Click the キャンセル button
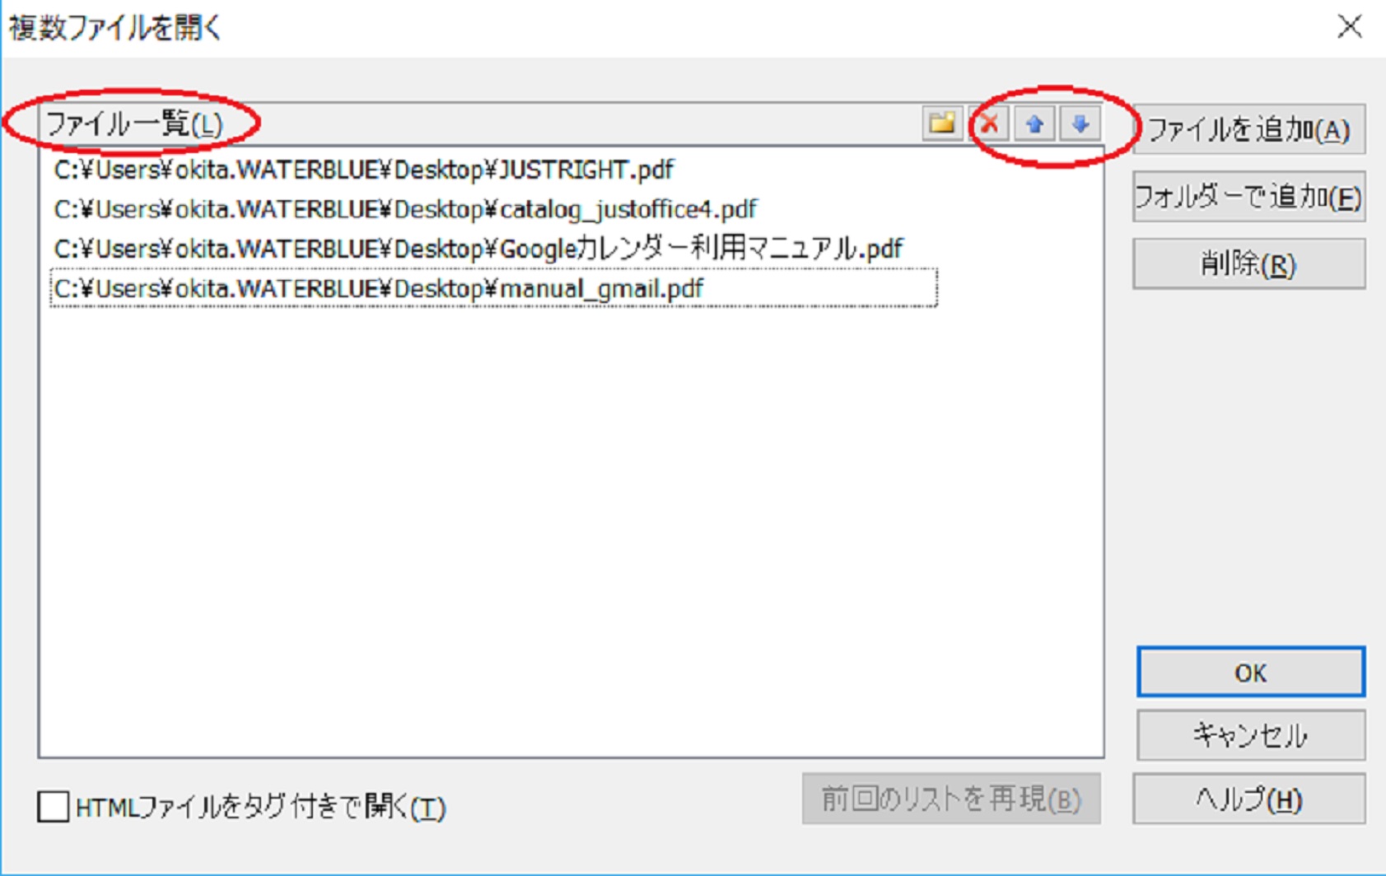This screenshot has height=876, width=1386. tap(1250, 734)
